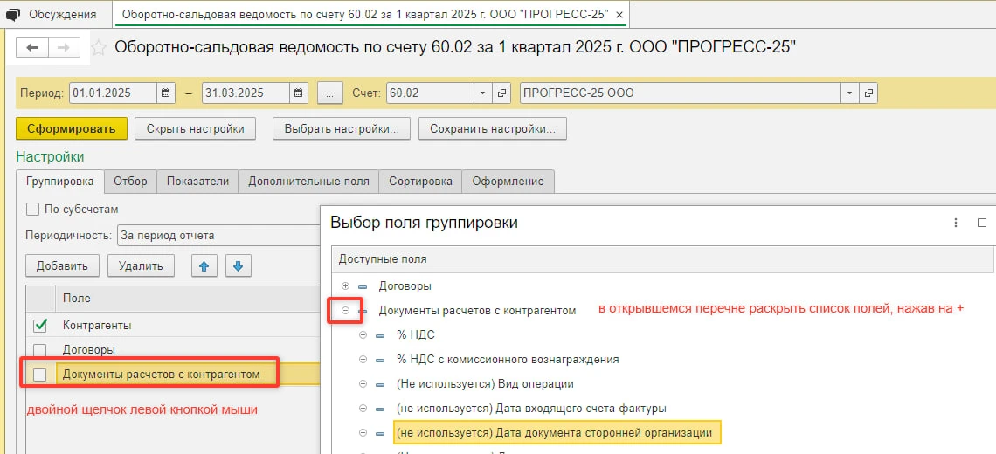Open organization ПРОГРЕСС-25 ООО dropdown

(850, 93)
